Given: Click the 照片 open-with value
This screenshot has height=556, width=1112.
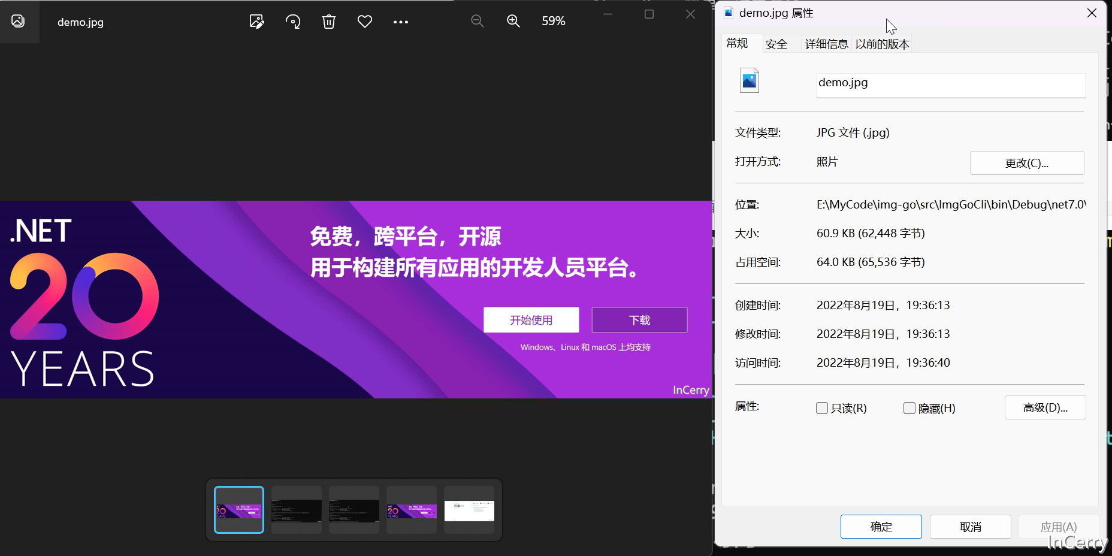Looking at the screenshot, I should tap(827, 162).
